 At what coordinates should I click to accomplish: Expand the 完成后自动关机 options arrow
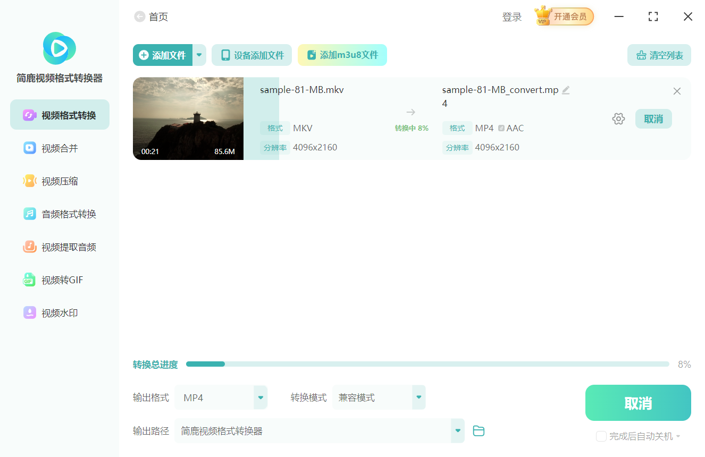(678, 437)
